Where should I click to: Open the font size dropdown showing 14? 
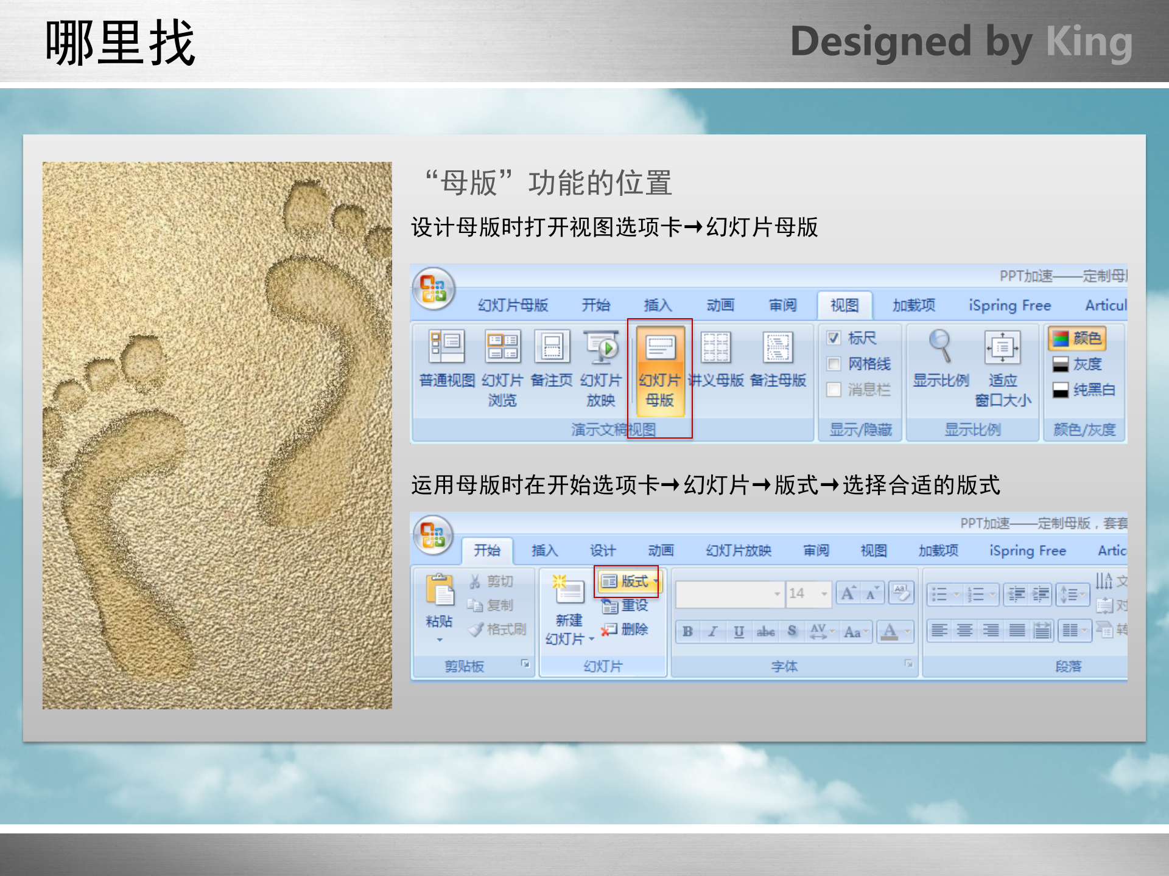pyautogui.click(x=808, y=594)
